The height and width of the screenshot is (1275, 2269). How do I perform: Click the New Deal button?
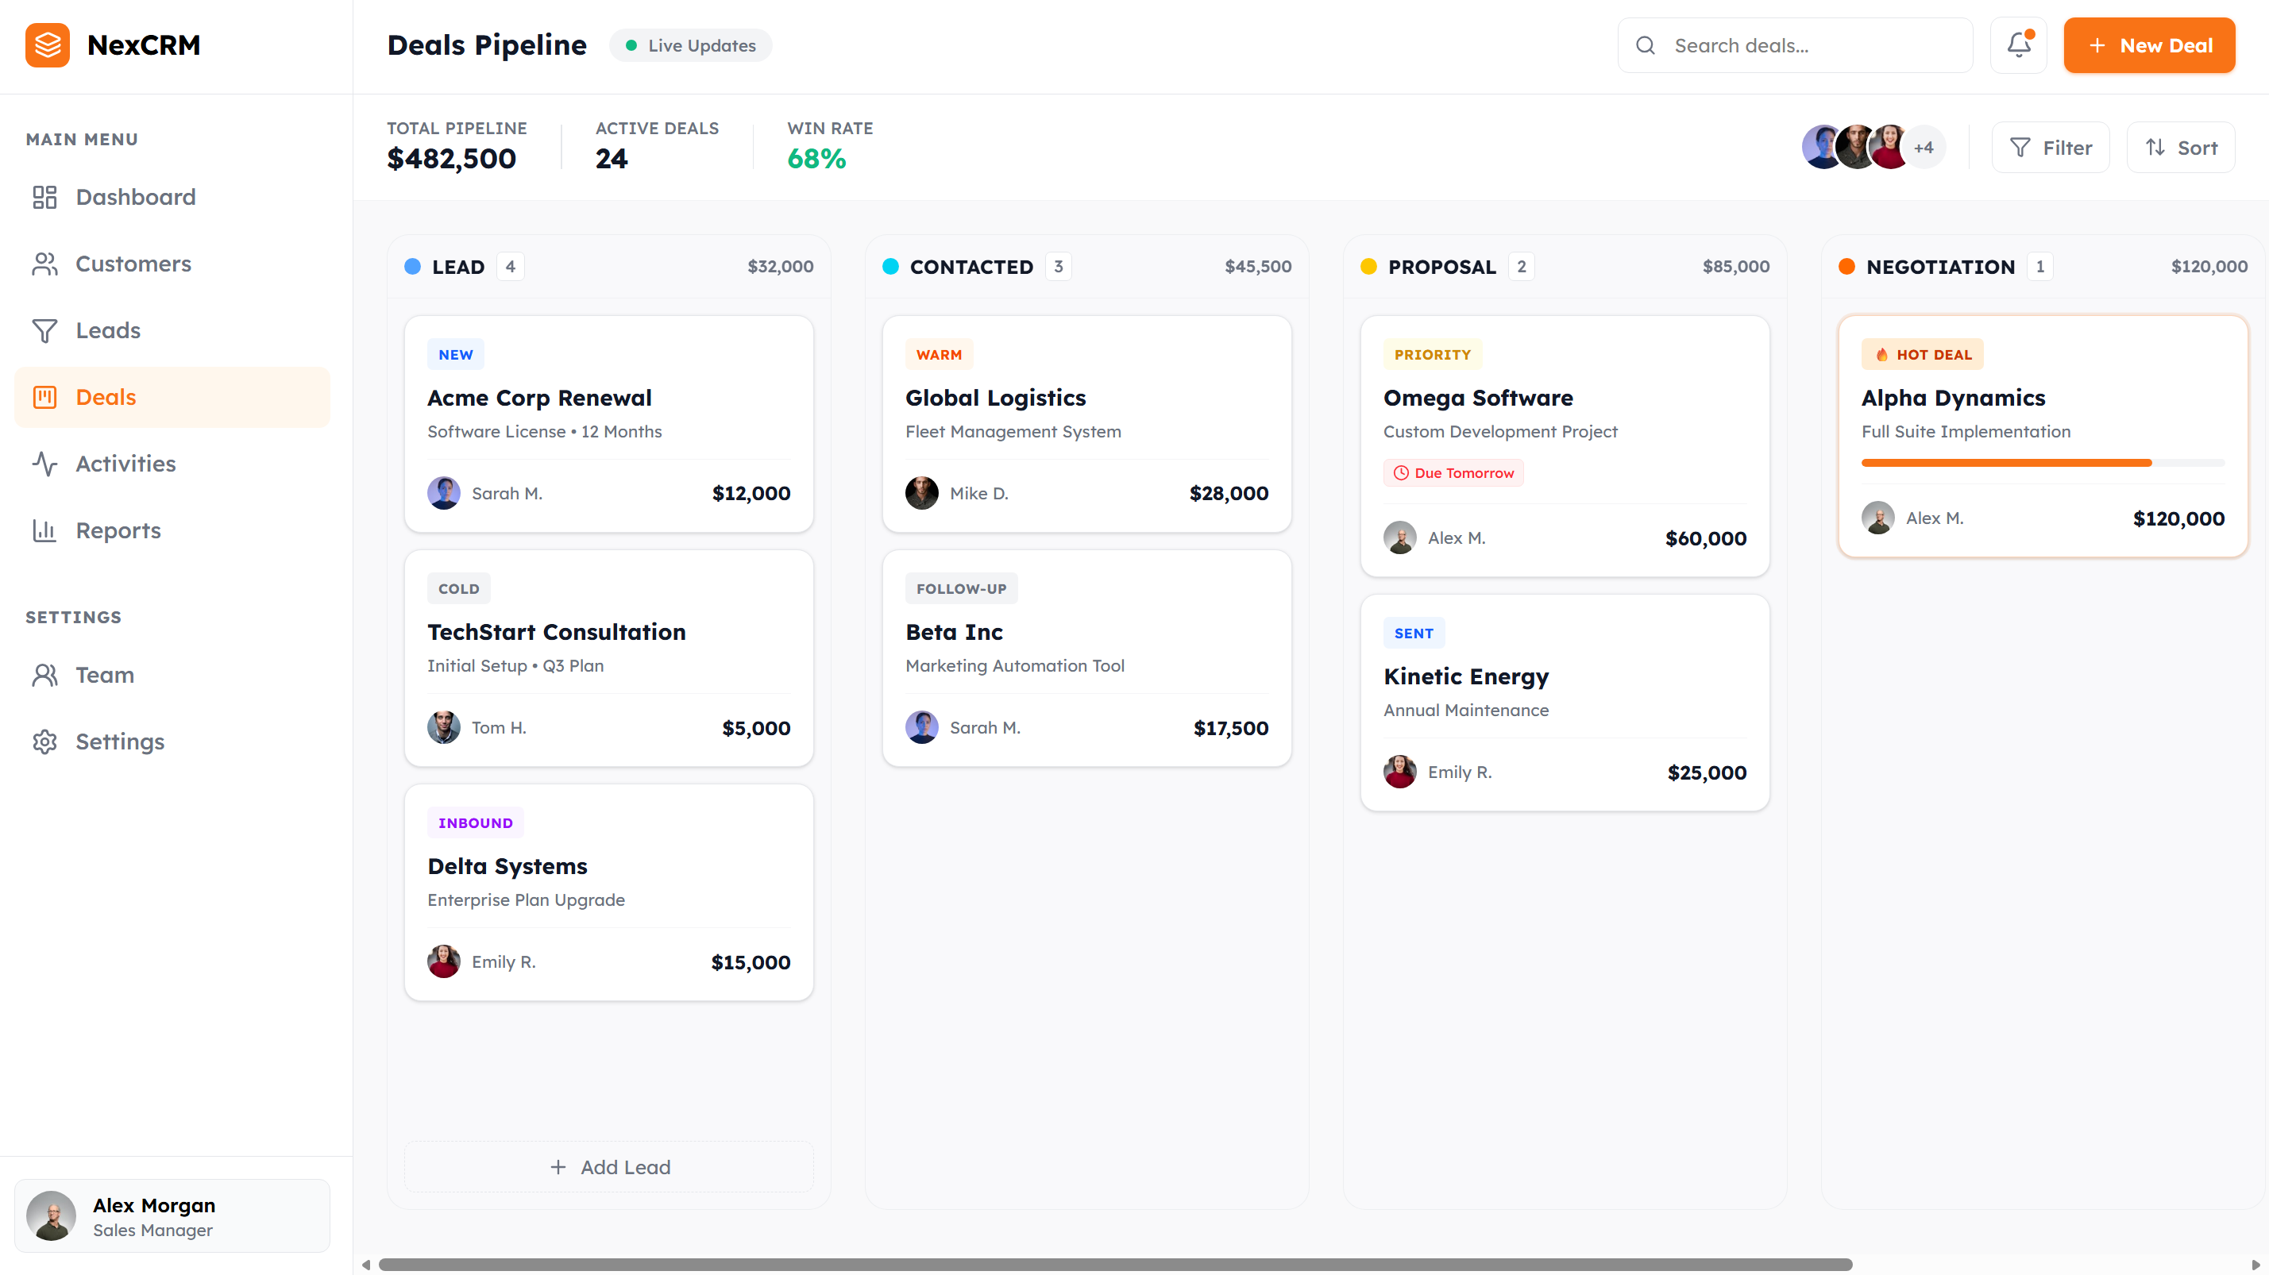click(2149, 46)
